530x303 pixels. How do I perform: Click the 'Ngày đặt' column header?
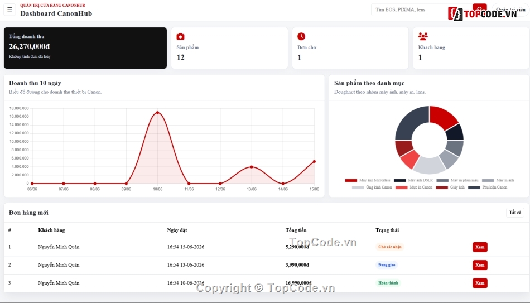tap(177, 230)
